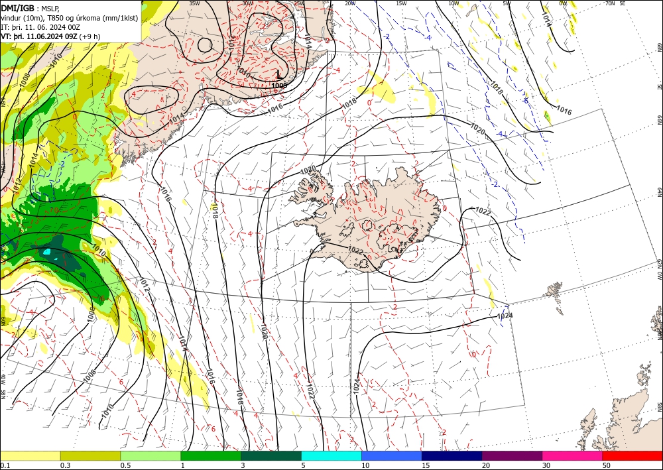Click the '68N' latitude label on right edge
The width and height of the screenshot is (663, 470).
tap(659, 47)
